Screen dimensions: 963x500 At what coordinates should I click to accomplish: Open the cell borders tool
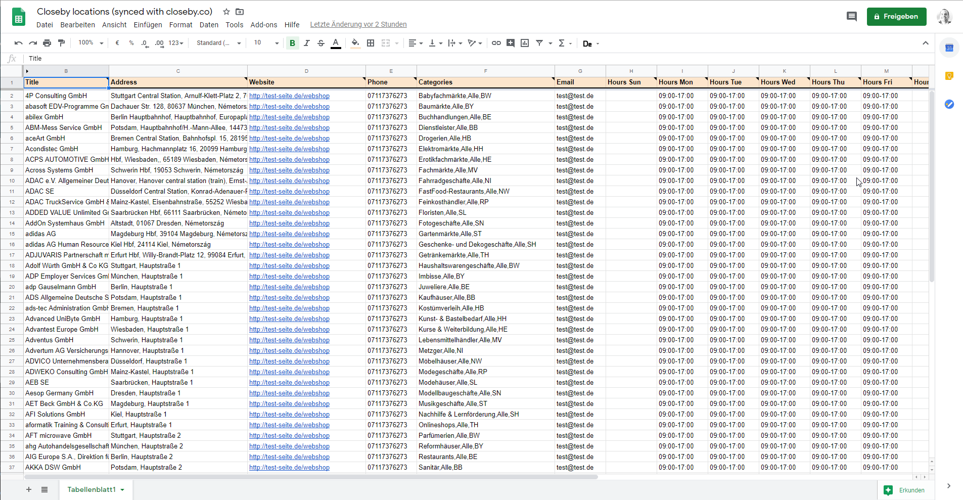tap(371, 43)
